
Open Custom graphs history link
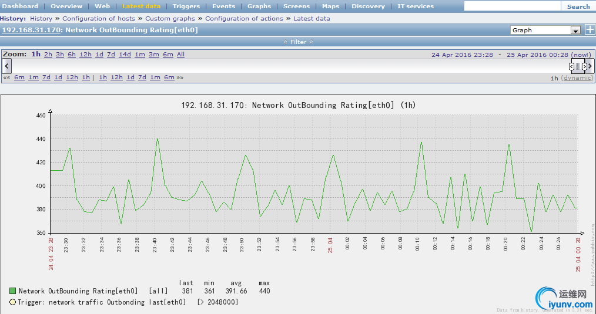click(x=170, y=18)
